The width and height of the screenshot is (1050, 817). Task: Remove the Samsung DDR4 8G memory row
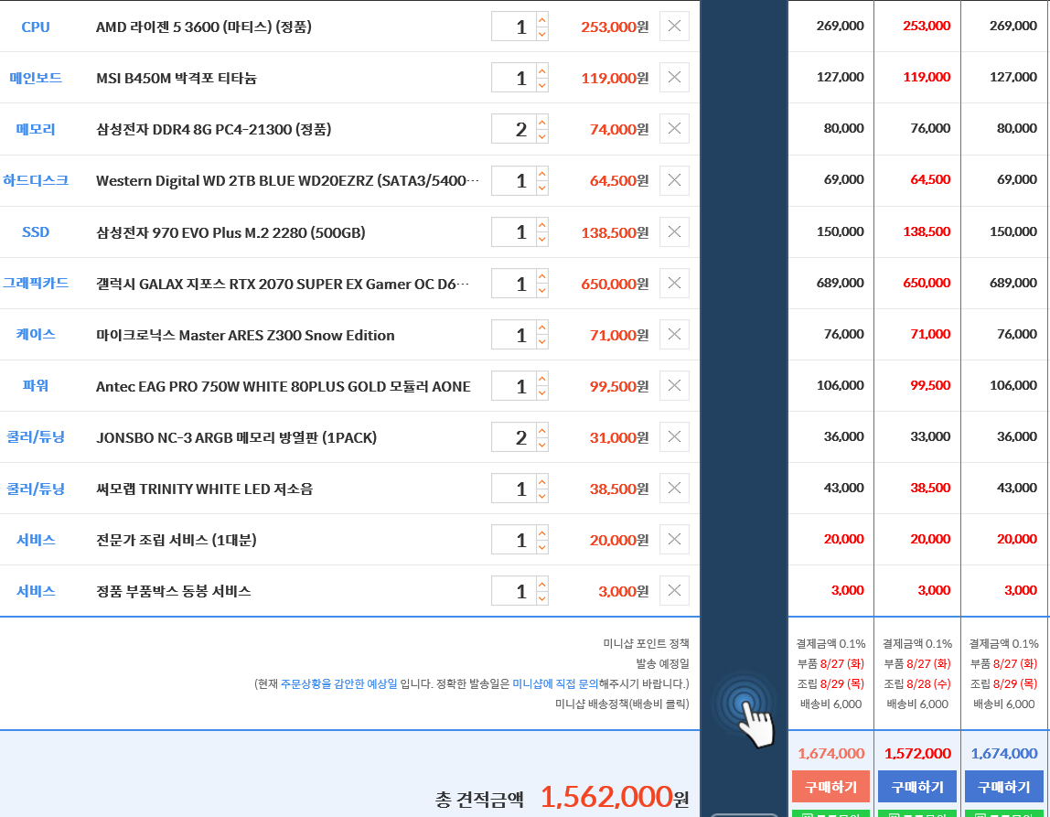(x=674, y=129)
